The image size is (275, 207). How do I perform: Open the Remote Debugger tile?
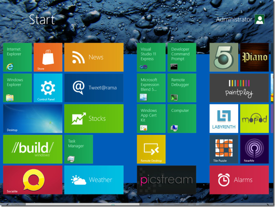[x=182, y=88]
